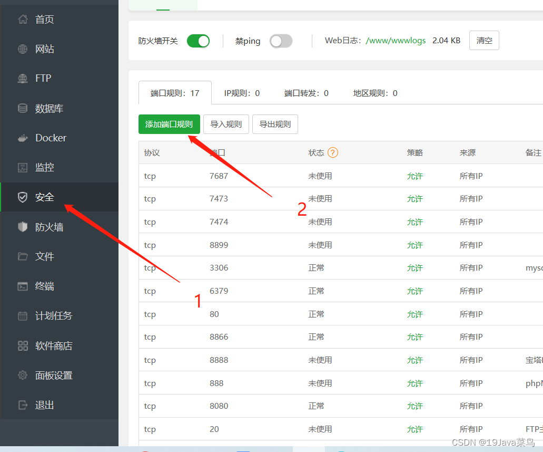
Task: Click port 8080 cell
Action: point(219,406)
